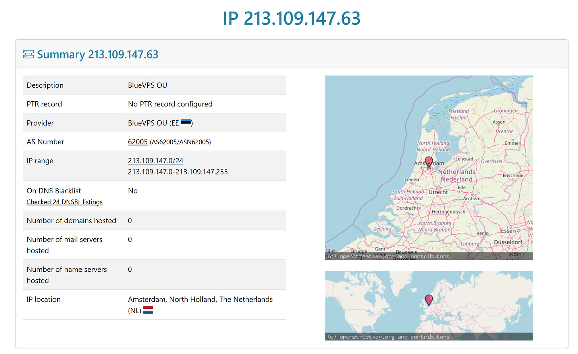578x354 pixels.
Task: Open IP range 213.109.147.0/24 link
Action: 156,161
